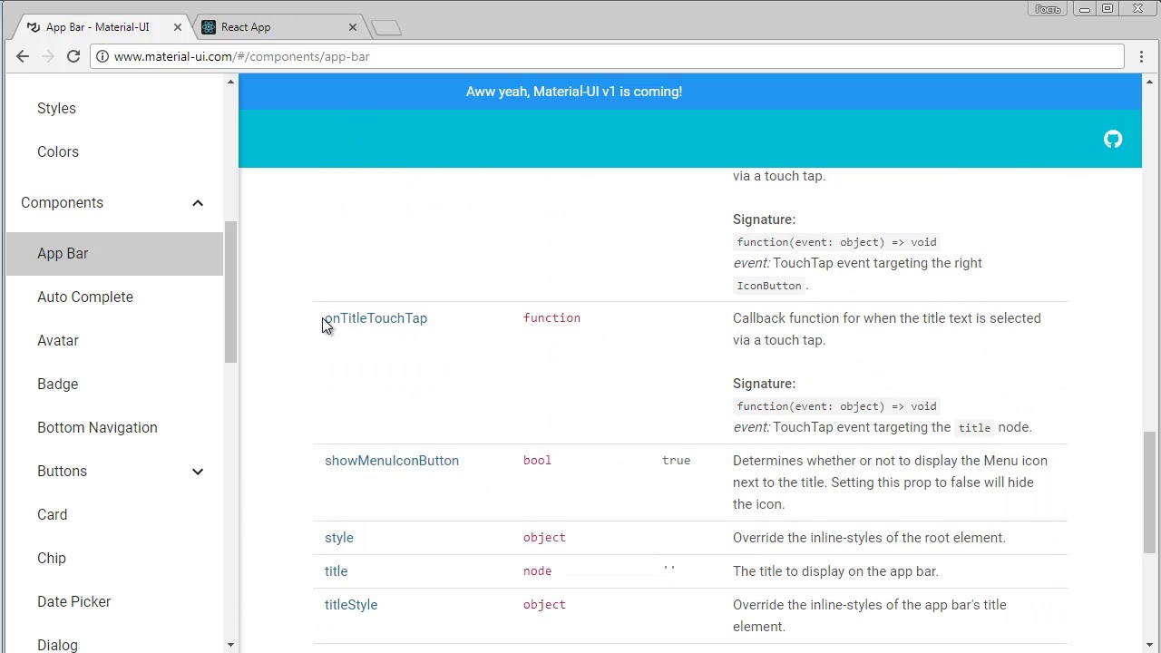The image size is (1161, 653).
Task: Open Auto Complete component page
Action: [85, 297]
